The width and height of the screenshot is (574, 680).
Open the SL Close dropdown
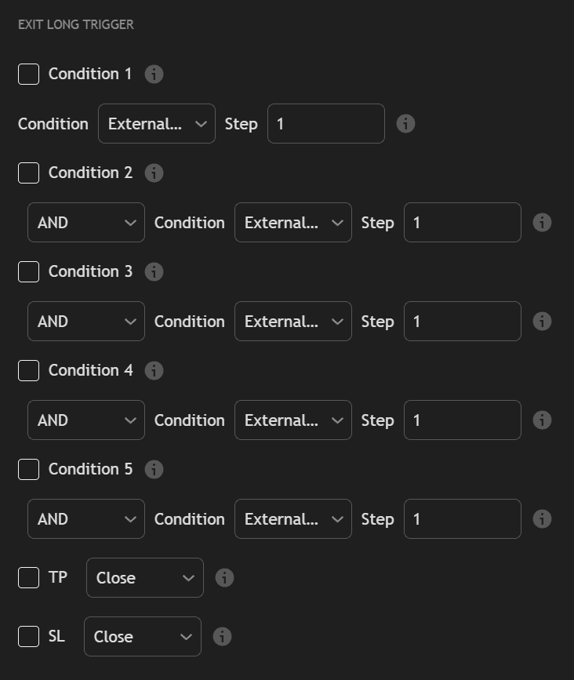[142, 636]
